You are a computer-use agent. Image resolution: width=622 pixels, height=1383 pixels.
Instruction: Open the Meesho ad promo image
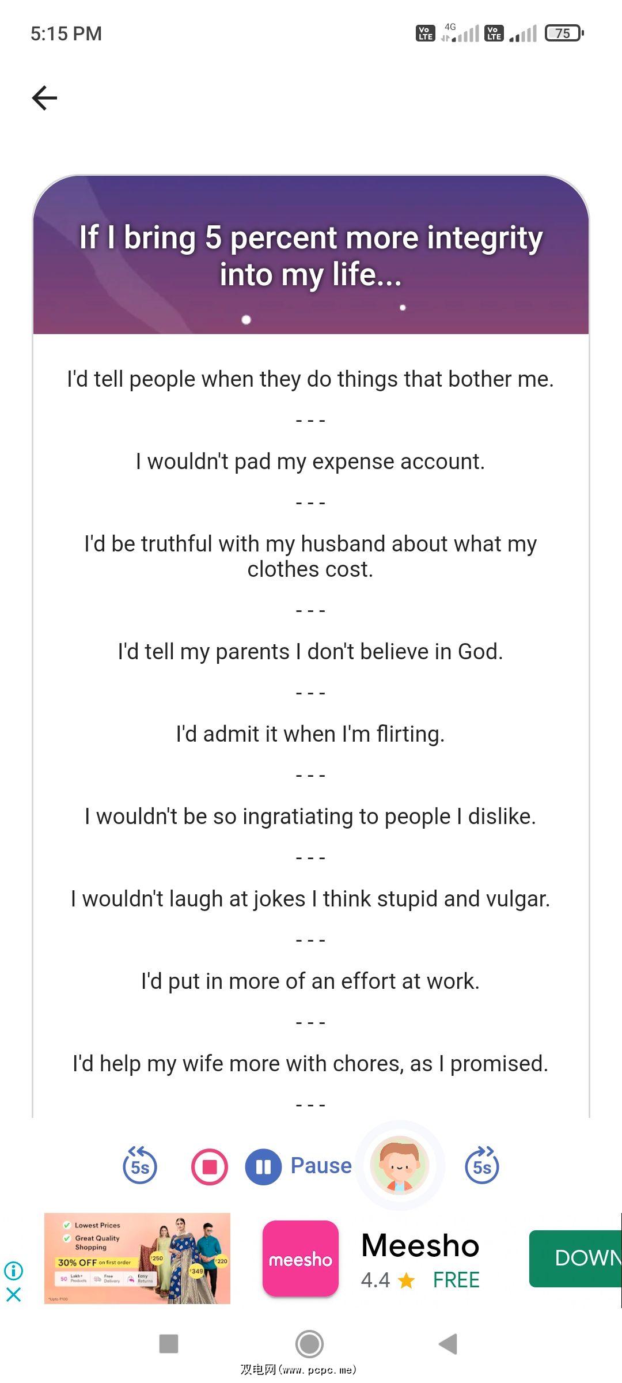(x=137, y=1258)
